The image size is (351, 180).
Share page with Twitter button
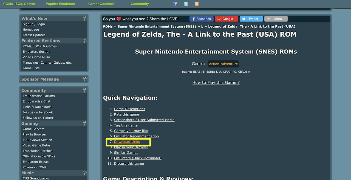[251, 19]
